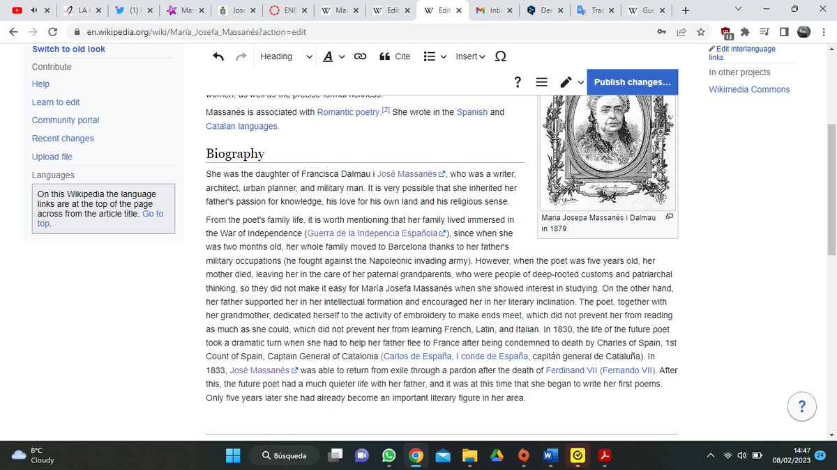
Task: Open Upload file link
Action: [x=52, y=157]
